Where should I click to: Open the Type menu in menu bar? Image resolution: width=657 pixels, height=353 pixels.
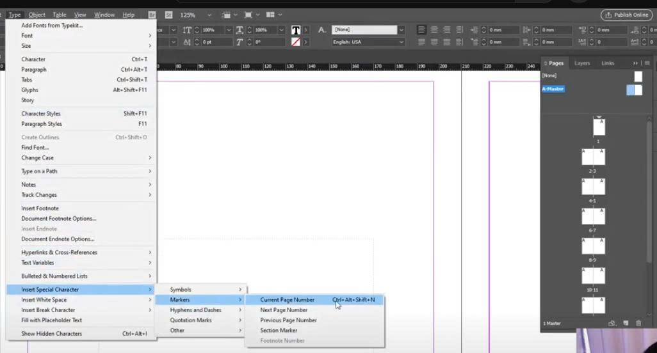click(x=14, y=15)
